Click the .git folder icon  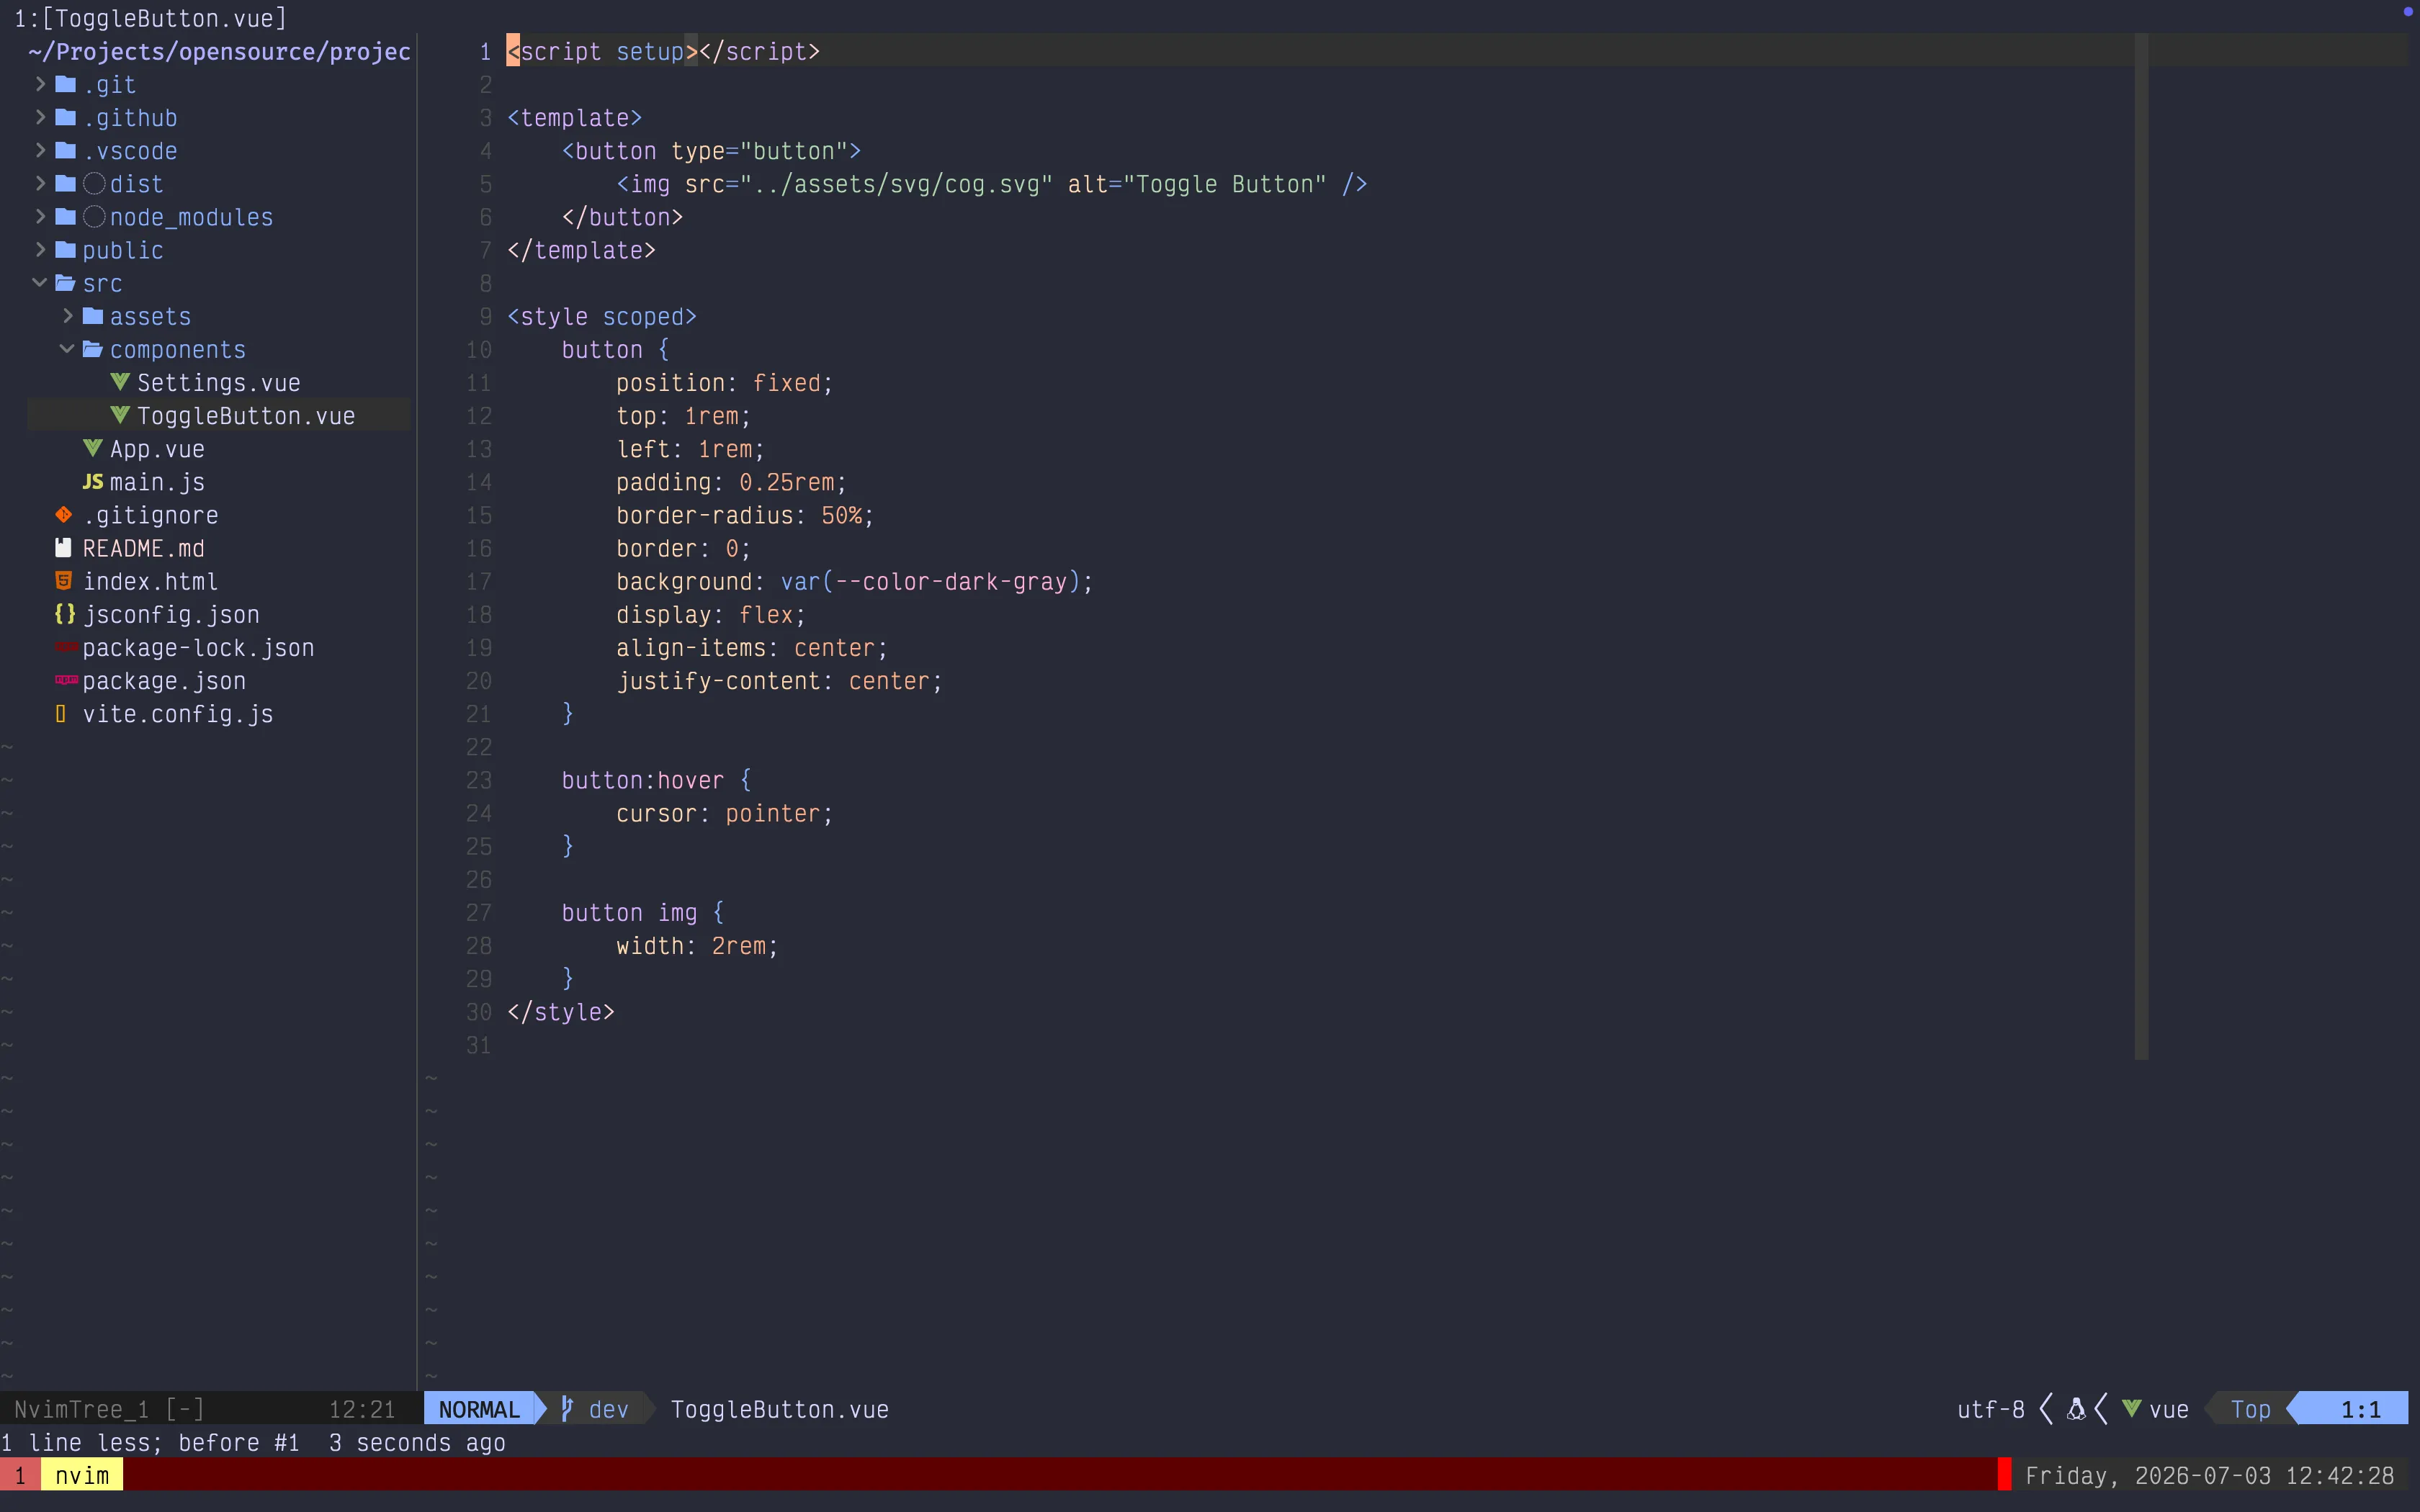[66, 84]
